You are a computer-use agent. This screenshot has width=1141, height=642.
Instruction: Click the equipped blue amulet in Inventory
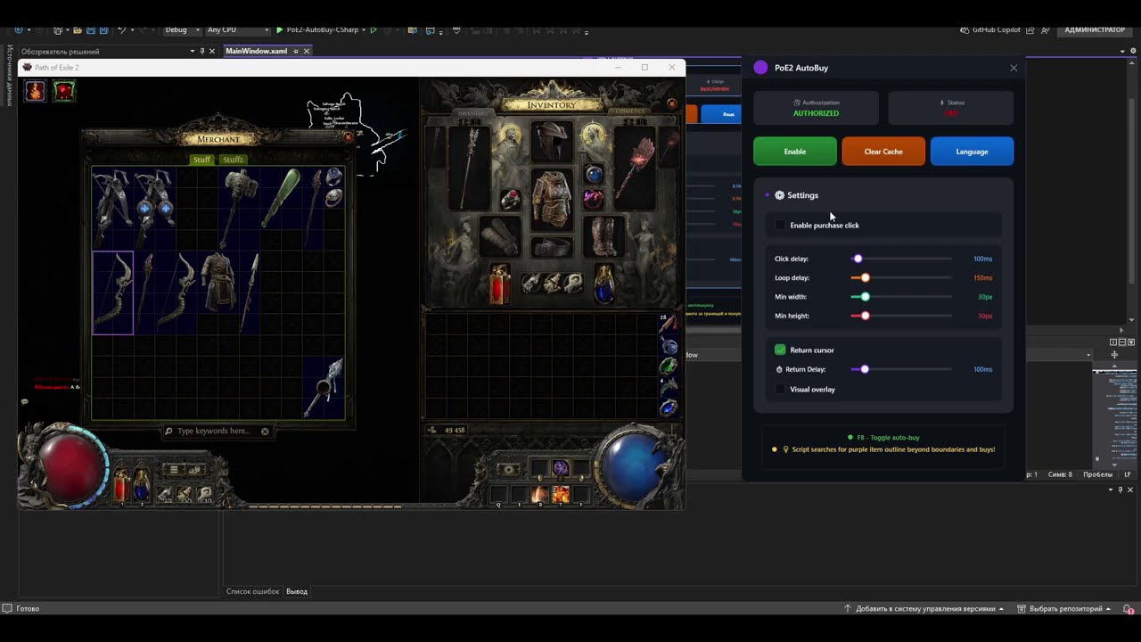[x=594, y=174]
